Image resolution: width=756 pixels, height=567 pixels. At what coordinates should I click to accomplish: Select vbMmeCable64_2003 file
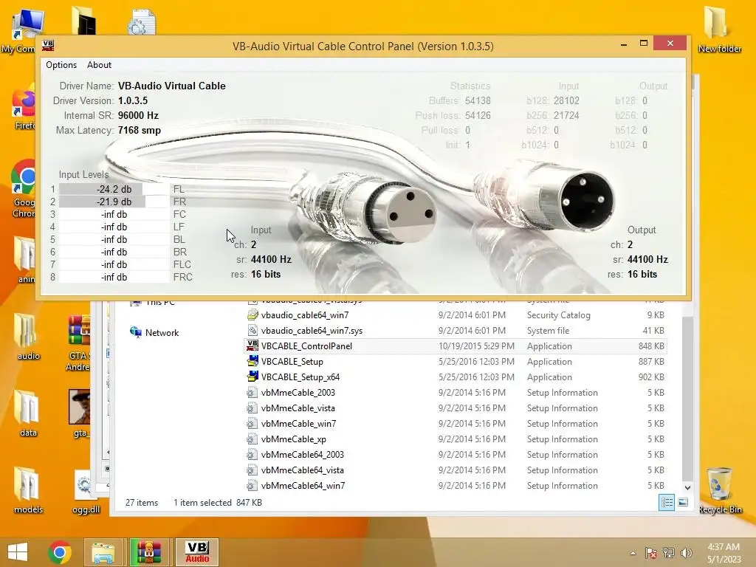pos(456,454)
